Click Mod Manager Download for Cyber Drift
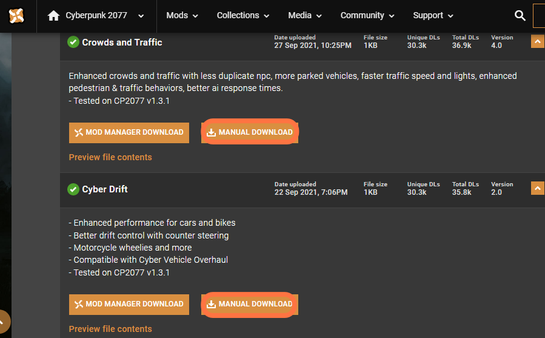The image size is (545, 338). tap(129, 304)
